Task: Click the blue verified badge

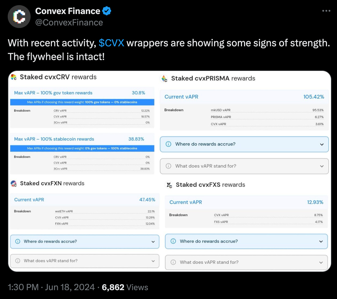Action: coord(107,11)
